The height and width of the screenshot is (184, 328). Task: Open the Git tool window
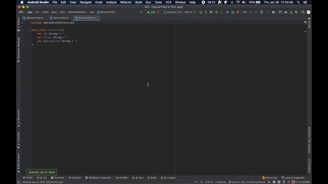point(42,178)
